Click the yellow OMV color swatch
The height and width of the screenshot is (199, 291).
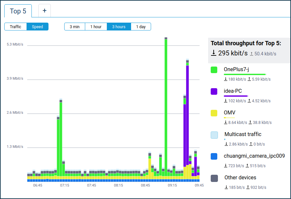pyautogui.click(x=214, y=113)
